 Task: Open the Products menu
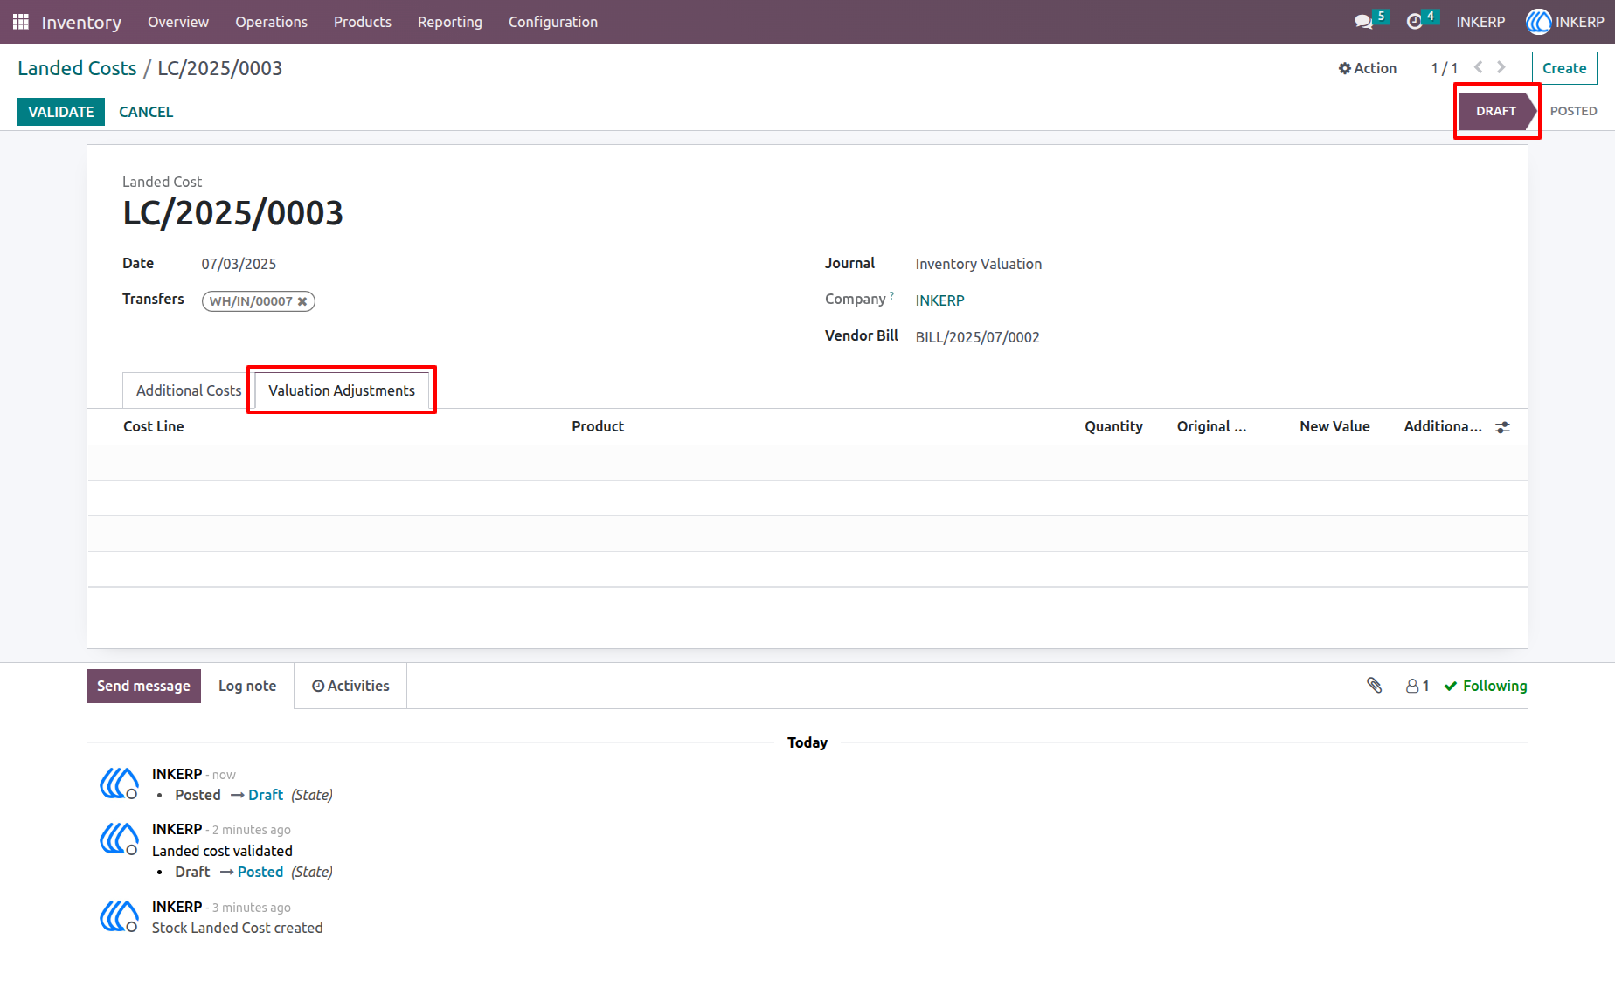[363, 22]
